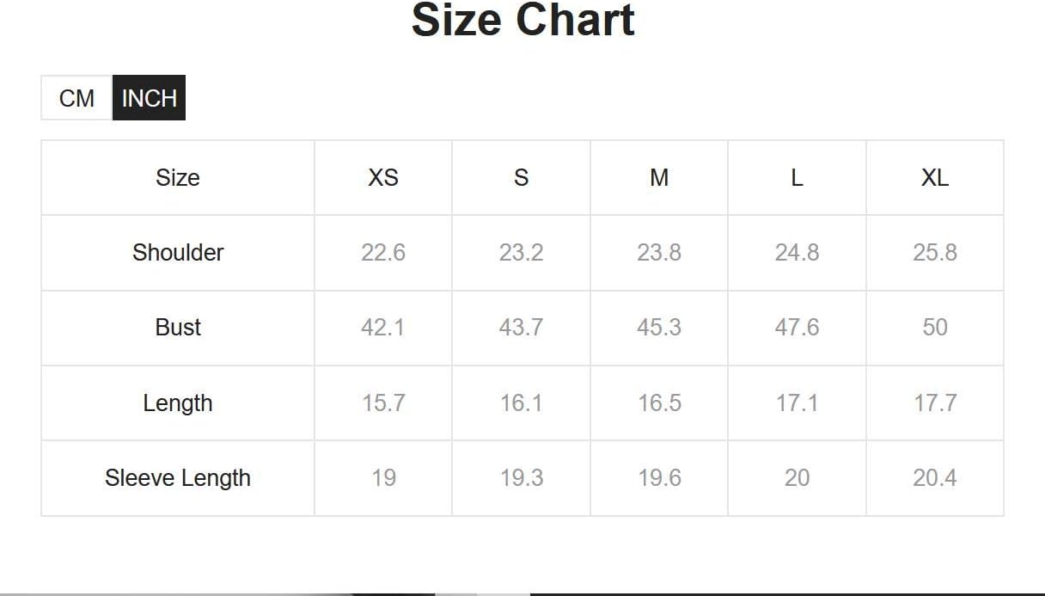Click the Size header cell
The height and width of the screenshot is (596, 1045).
point(178,178)
